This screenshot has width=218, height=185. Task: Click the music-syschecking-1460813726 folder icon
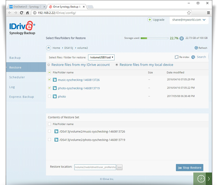point(55,80)
